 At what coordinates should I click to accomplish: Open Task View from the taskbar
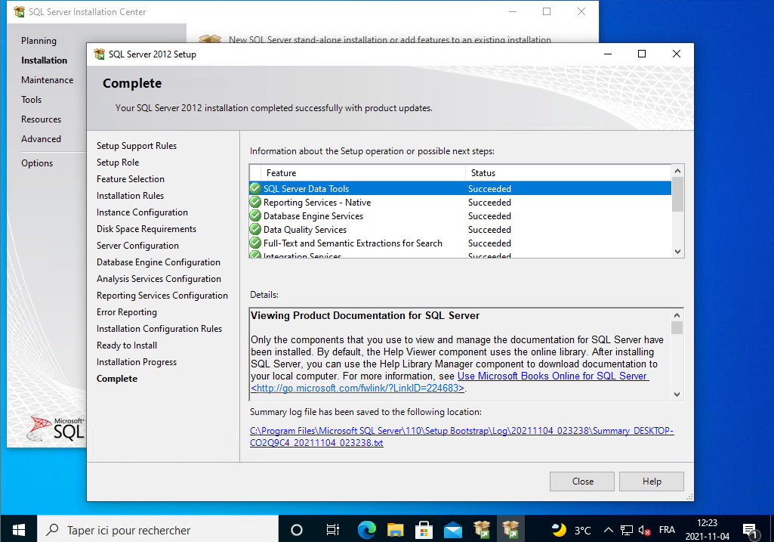tap(332, 529)
